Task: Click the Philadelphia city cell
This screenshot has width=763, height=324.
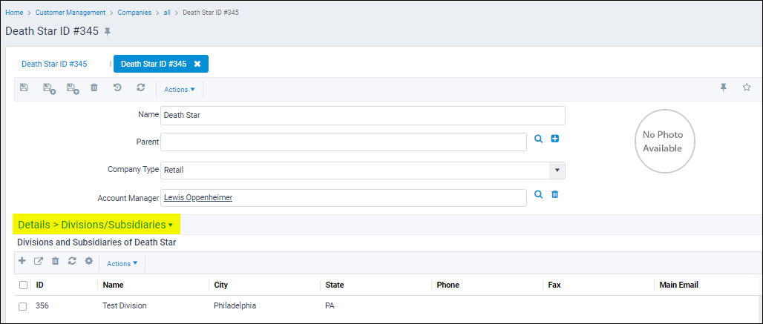Action: click(235, 306)
